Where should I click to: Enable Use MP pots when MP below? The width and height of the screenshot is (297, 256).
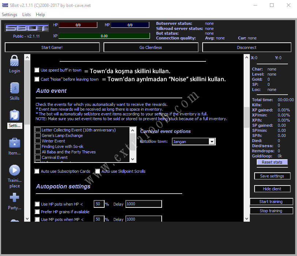tap(37, 219)
